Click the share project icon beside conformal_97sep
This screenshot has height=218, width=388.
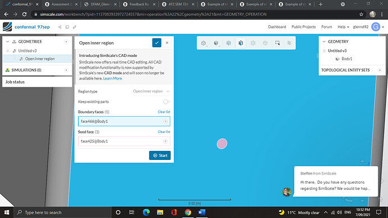pyautogui.click(x=60, y=27)
